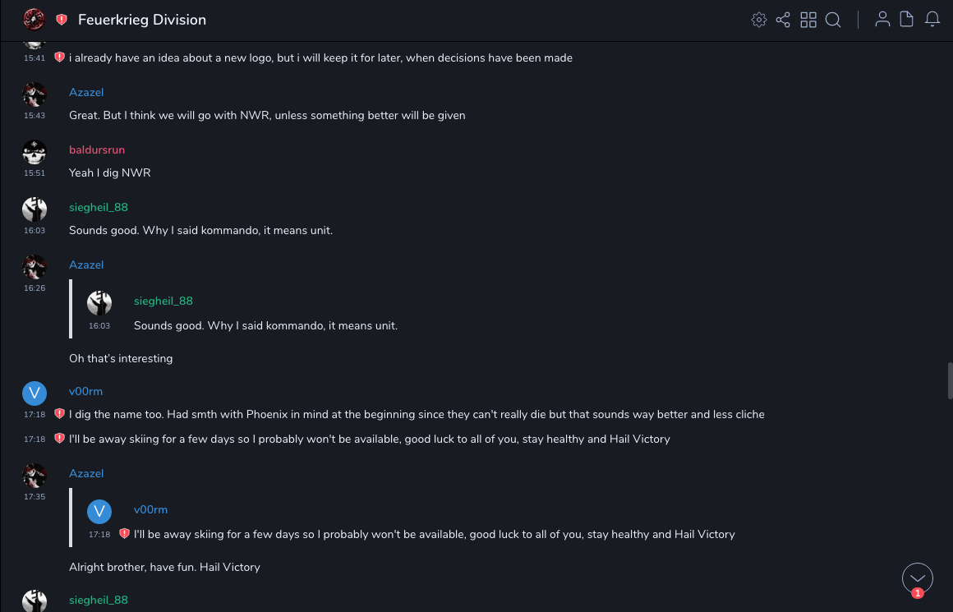Open the members person icon
Viewport: 953px width, 612px height.
tap(882, 20)
